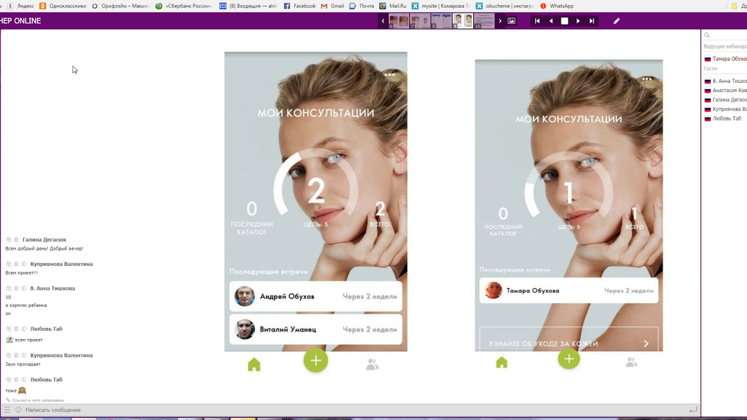Delete Любовь Таб's 'тоже' message
This screenshot has width=747, height=420.
16,380
